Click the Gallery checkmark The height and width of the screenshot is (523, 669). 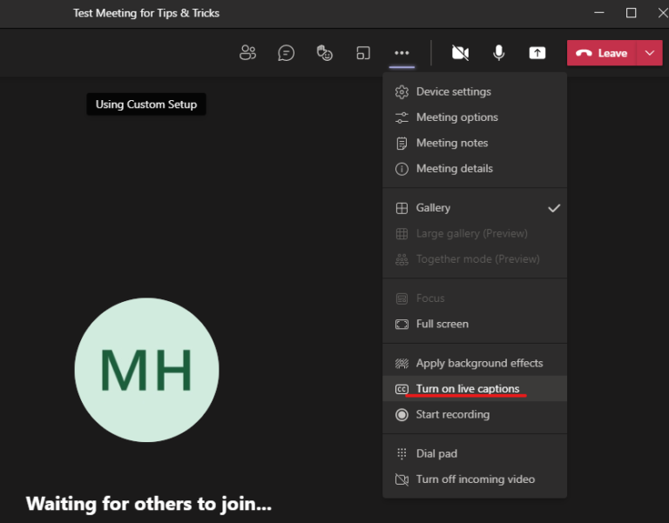tap(554, 208)
